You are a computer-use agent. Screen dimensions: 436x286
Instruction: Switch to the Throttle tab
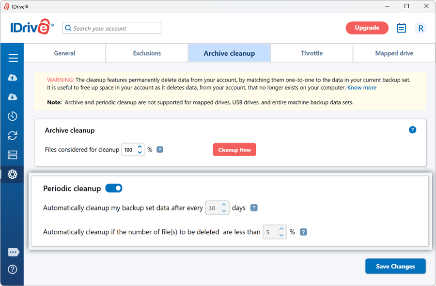click(x=311, y=53)
